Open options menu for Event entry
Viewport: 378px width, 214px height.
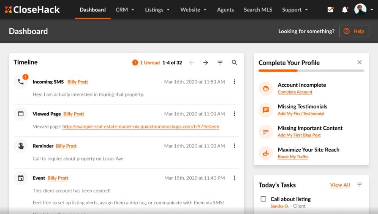[234, 178]
